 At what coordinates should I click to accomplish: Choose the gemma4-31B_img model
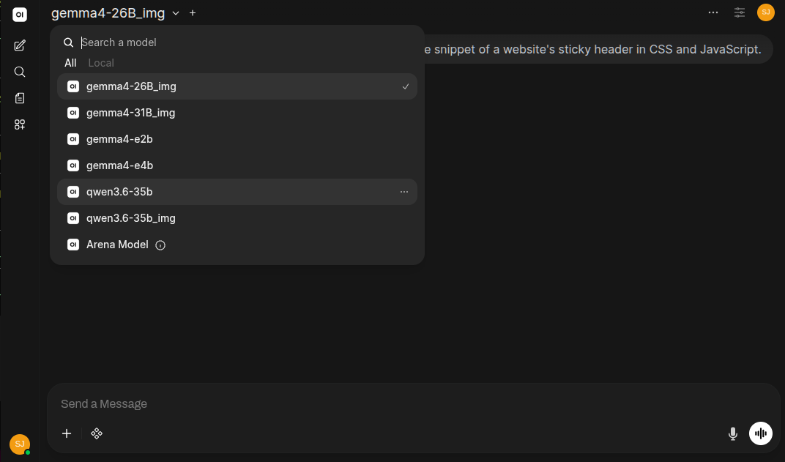tap(237, 113)
